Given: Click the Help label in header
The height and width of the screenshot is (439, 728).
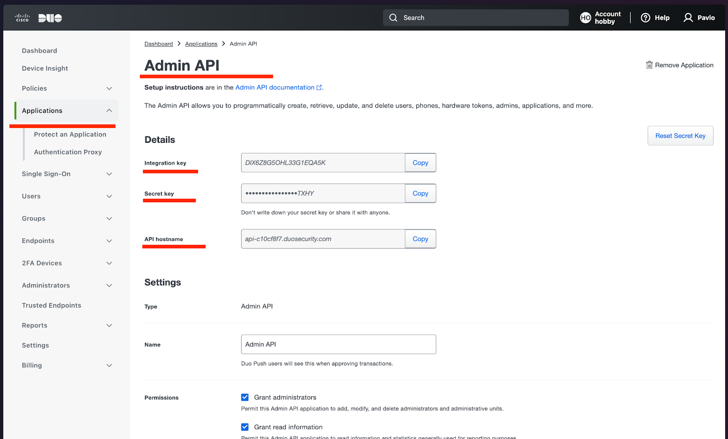Looking at the screenshot, I should pos(662,18).
